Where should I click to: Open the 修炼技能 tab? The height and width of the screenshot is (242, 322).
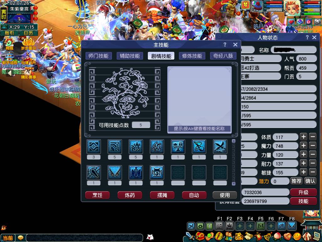tap(192, 56)
